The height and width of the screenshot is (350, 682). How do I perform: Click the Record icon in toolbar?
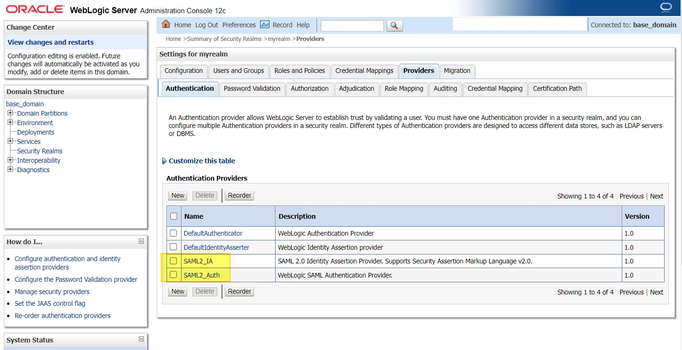point(265,24)
